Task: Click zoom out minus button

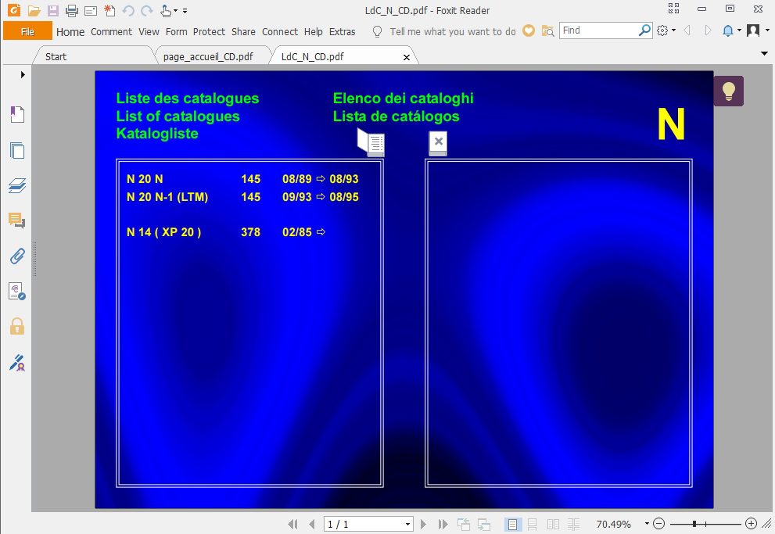Action: click(658, 524)
